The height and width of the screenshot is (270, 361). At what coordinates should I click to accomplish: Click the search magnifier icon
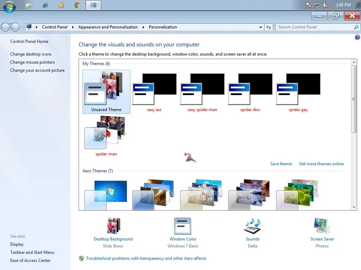pos(356,27)
